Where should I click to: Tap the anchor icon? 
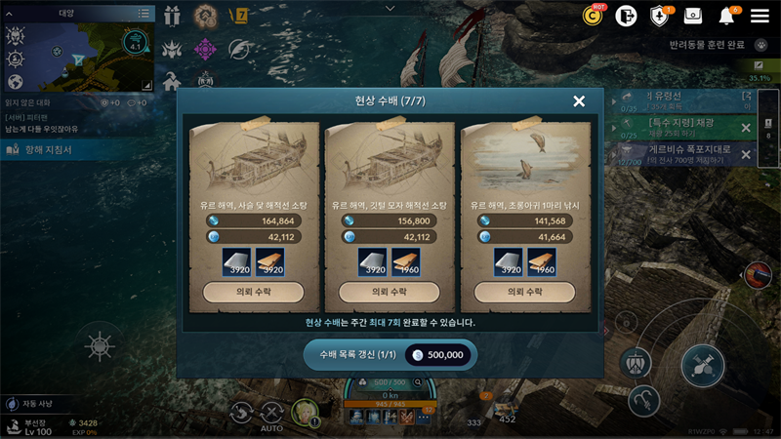(x=644, y=401)
